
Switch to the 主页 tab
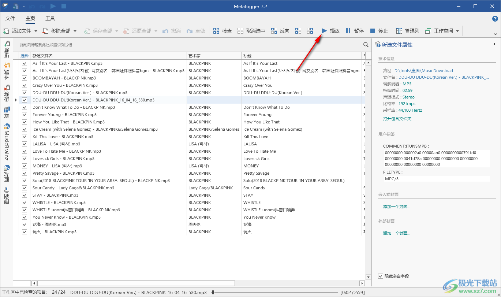(x=30, y=18)
